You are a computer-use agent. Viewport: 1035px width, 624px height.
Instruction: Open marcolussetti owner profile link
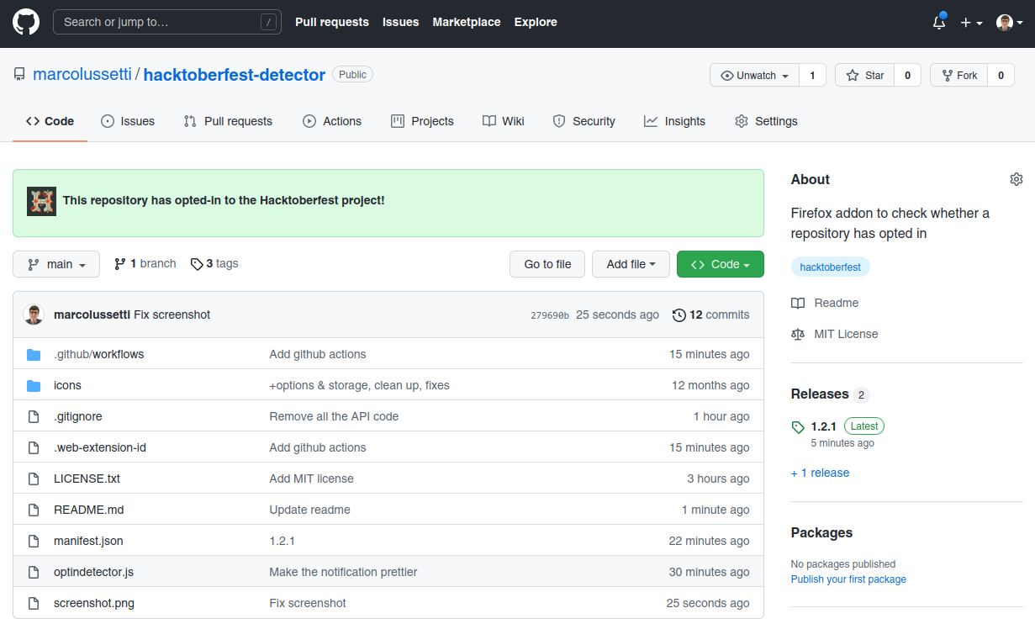coord(82,74)
